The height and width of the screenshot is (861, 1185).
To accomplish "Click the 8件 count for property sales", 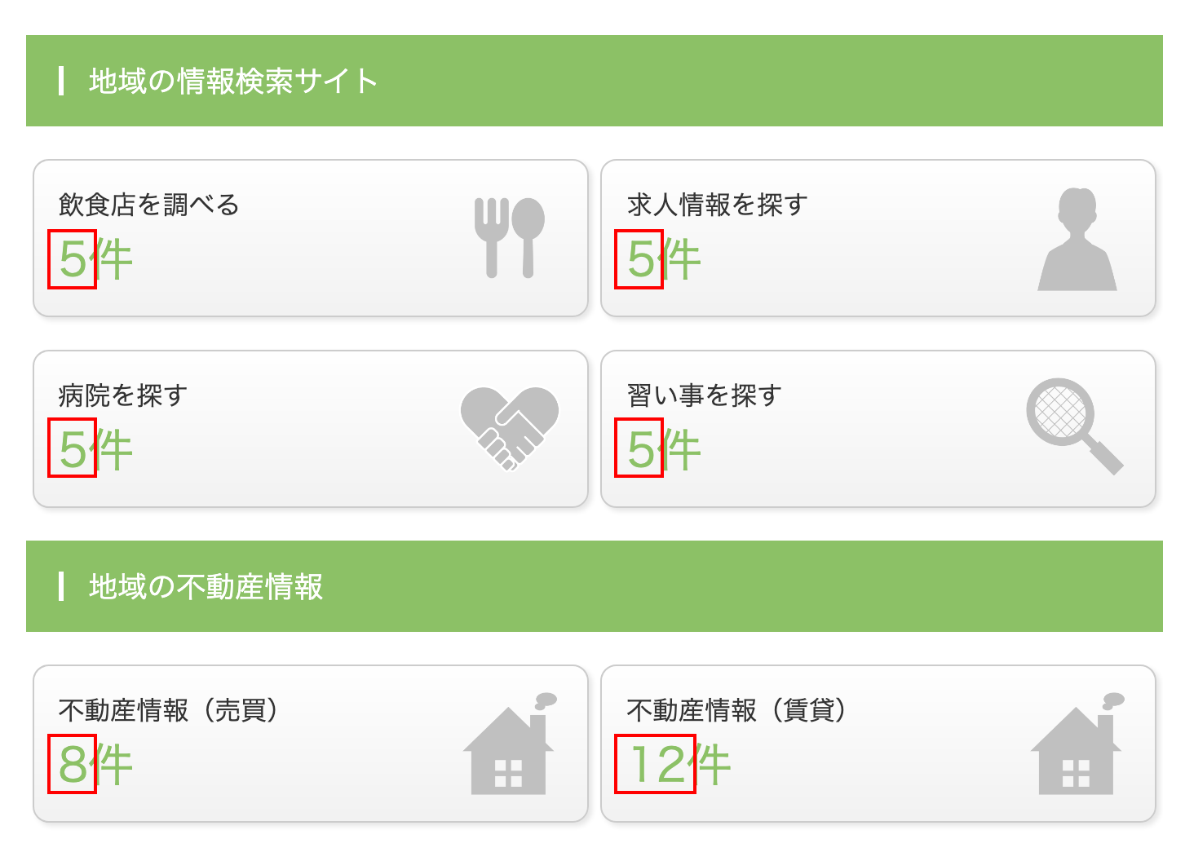I will click(x=95, y=765).
